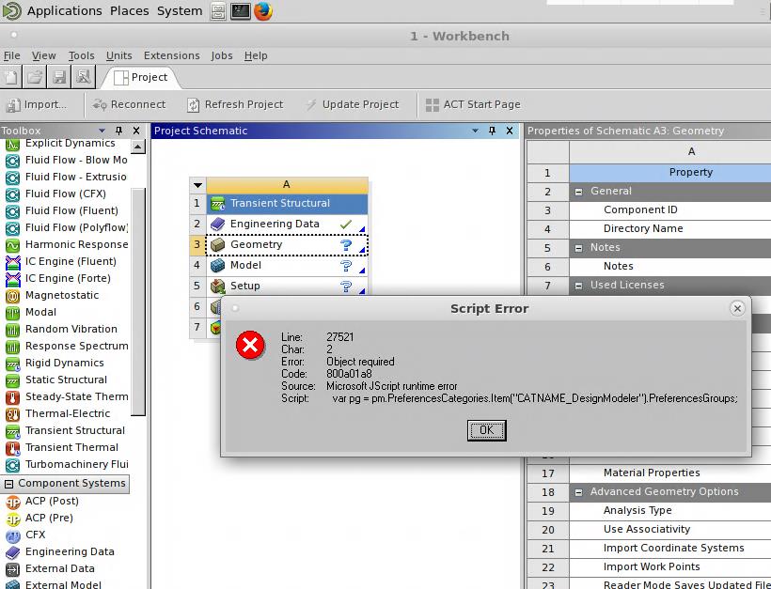The image size is (771, 589).
Task: Select Harmonic Response system icon
Action: tap(12, 244)
